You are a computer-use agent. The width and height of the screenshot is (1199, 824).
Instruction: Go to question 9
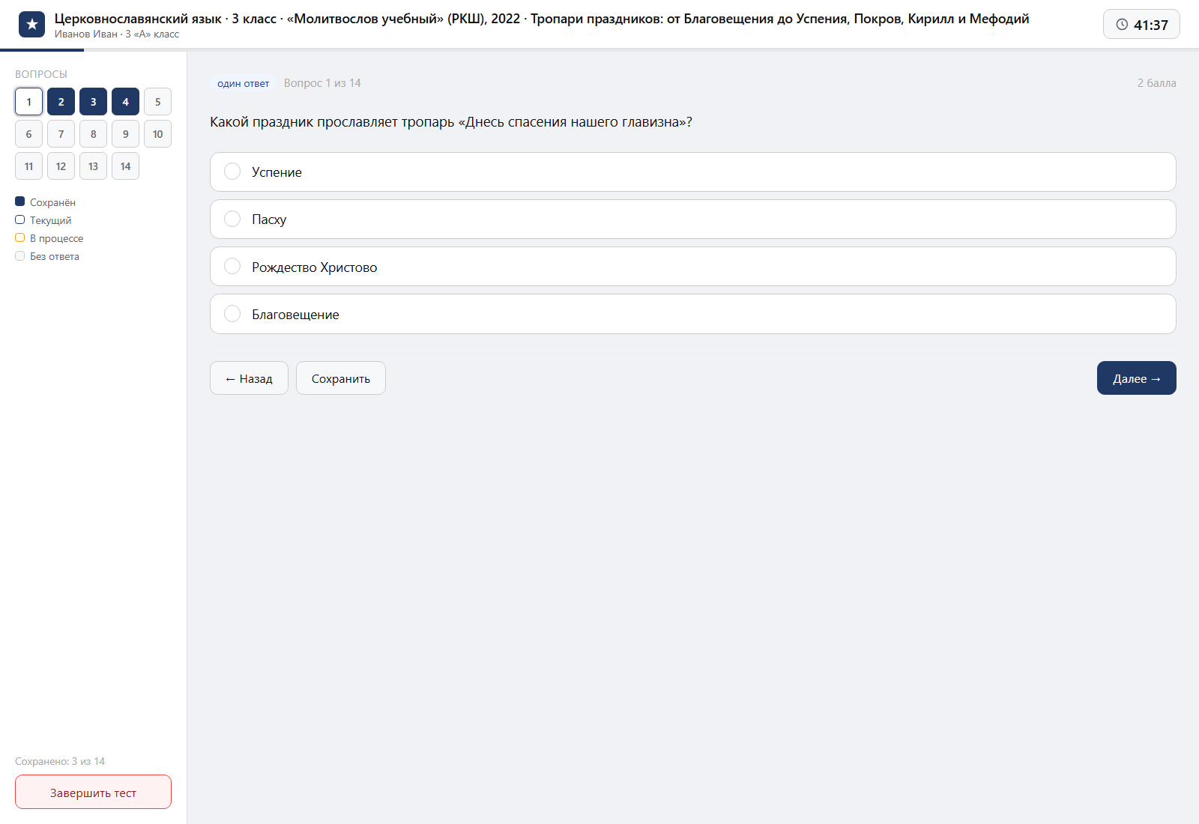[126, 134]
